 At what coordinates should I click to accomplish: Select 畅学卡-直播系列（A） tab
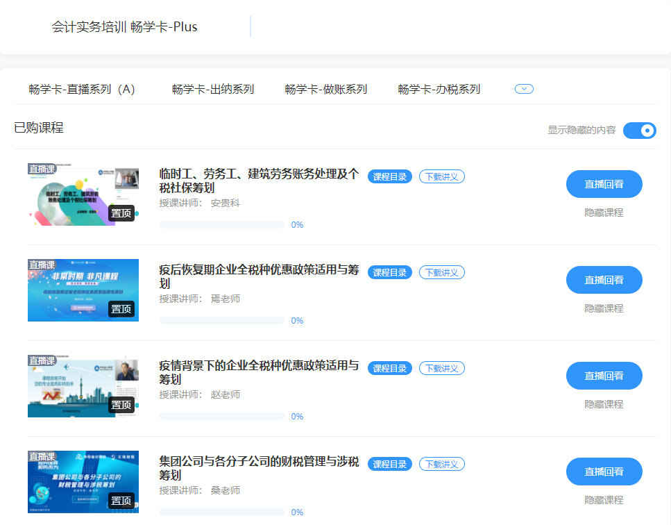coord(82,89)
